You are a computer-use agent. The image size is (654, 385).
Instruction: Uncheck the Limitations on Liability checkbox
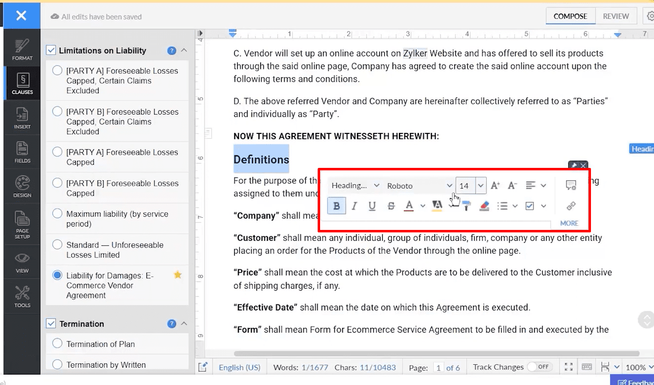51,50
